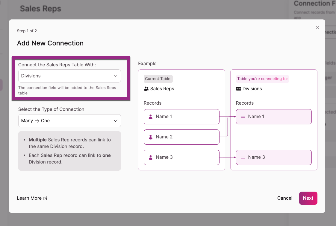The width and height of the screenshot is (336, 226).
Task: Click the person icon in Sales Reps Name 2
Action: point(151,137)
